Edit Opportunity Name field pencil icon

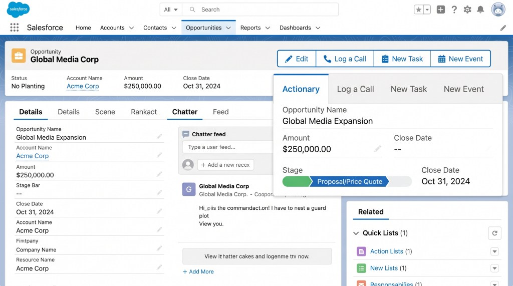[159, 136]
